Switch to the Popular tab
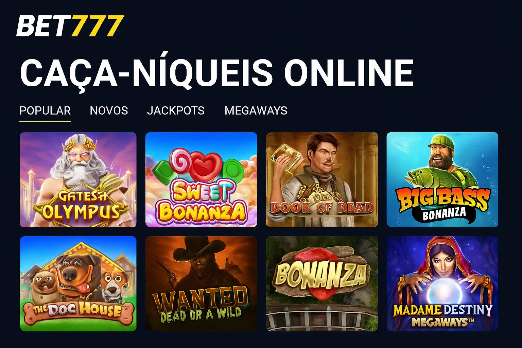Screen dimensions: 522x348 click(45, 111)
